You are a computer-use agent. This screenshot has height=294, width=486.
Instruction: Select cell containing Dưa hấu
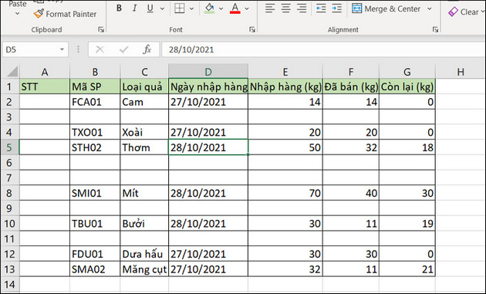[x=144, y=254]
